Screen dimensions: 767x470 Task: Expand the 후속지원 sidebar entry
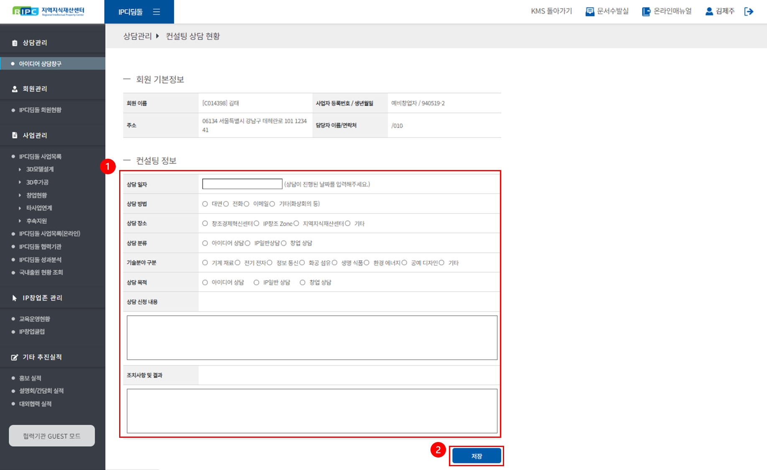36,221
